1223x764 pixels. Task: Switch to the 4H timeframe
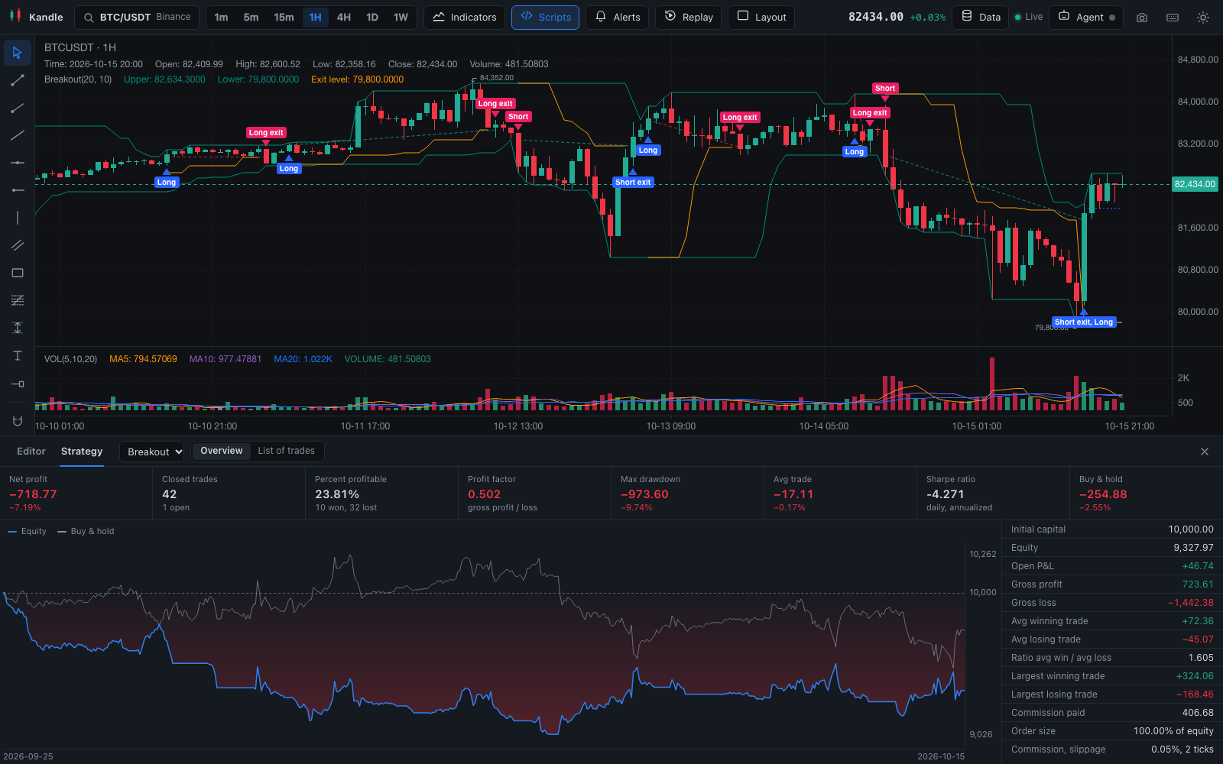tap(344, 18)
